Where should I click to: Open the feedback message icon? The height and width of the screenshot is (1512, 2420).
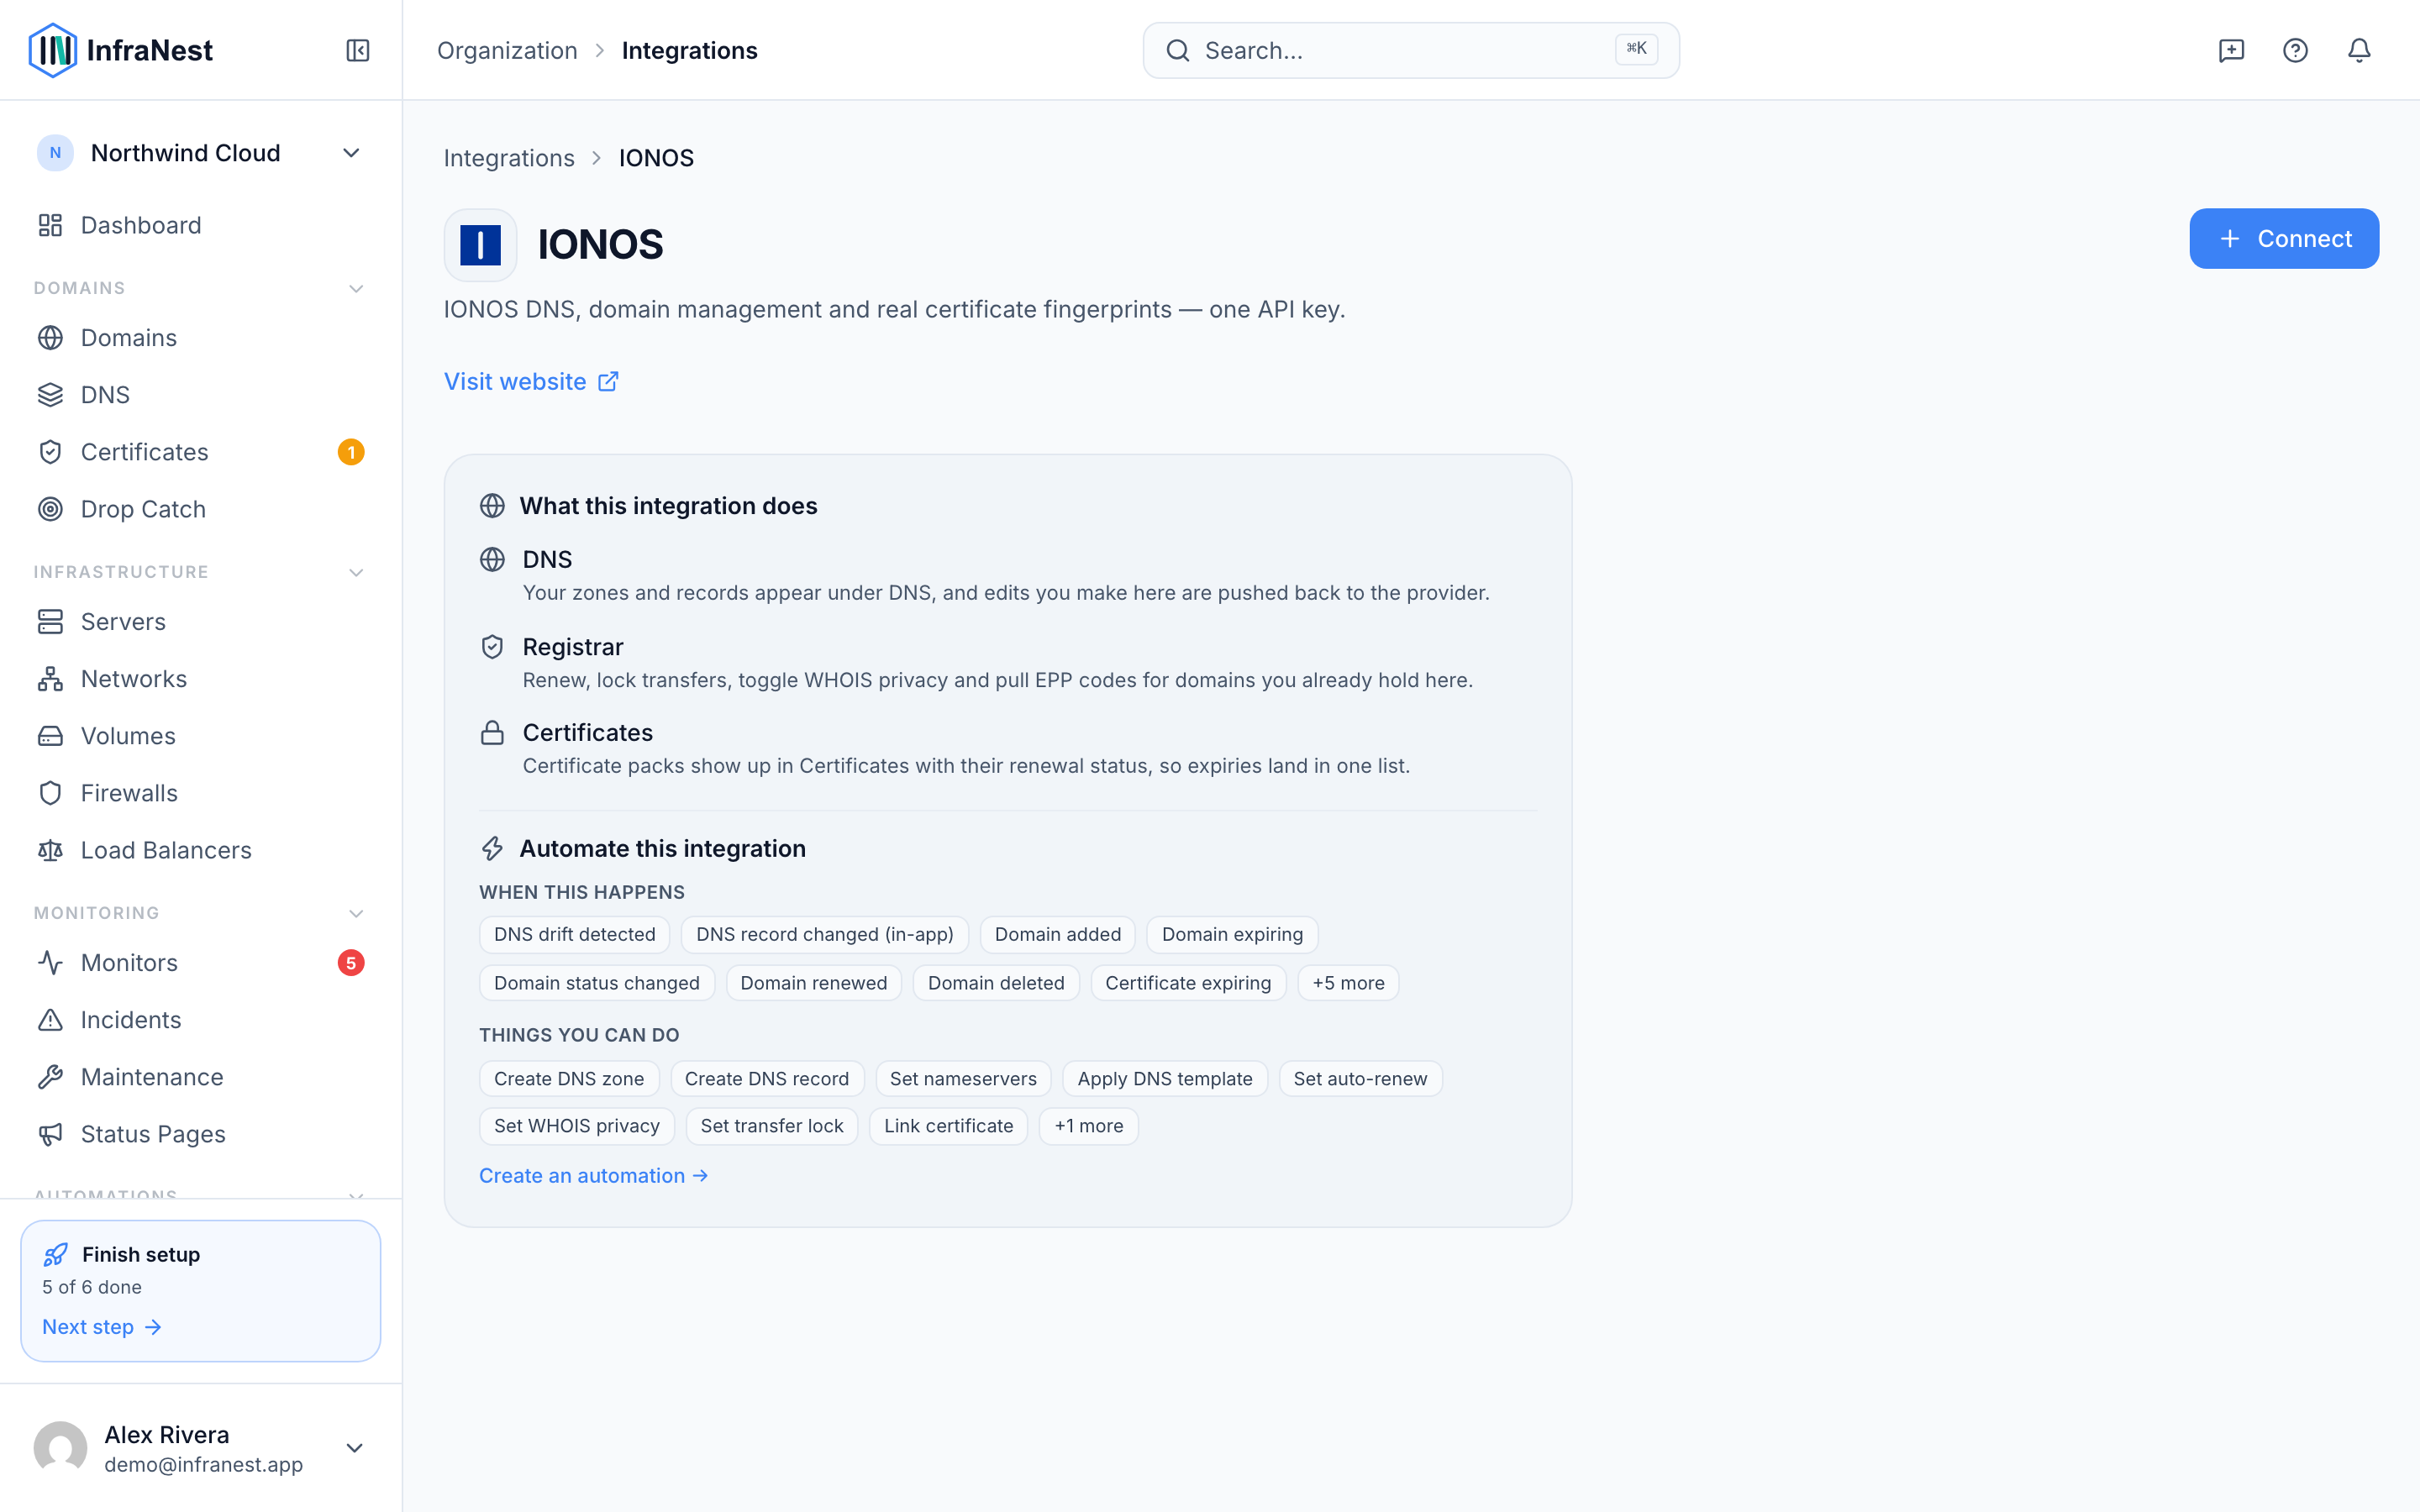(2231, 50)
